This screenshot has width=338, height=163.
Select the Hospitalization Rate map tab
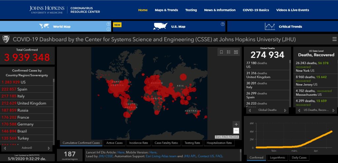pos(219,143)
